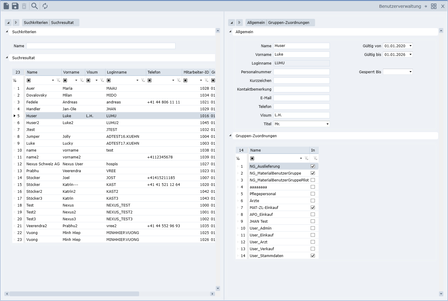
Task: Open the Titel dropdown
Action: pos(327,124)
